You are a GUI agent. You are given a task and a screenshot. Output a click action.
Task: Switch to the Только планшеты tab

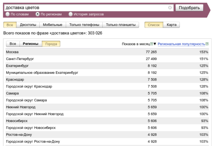click(x=121, y=25)
